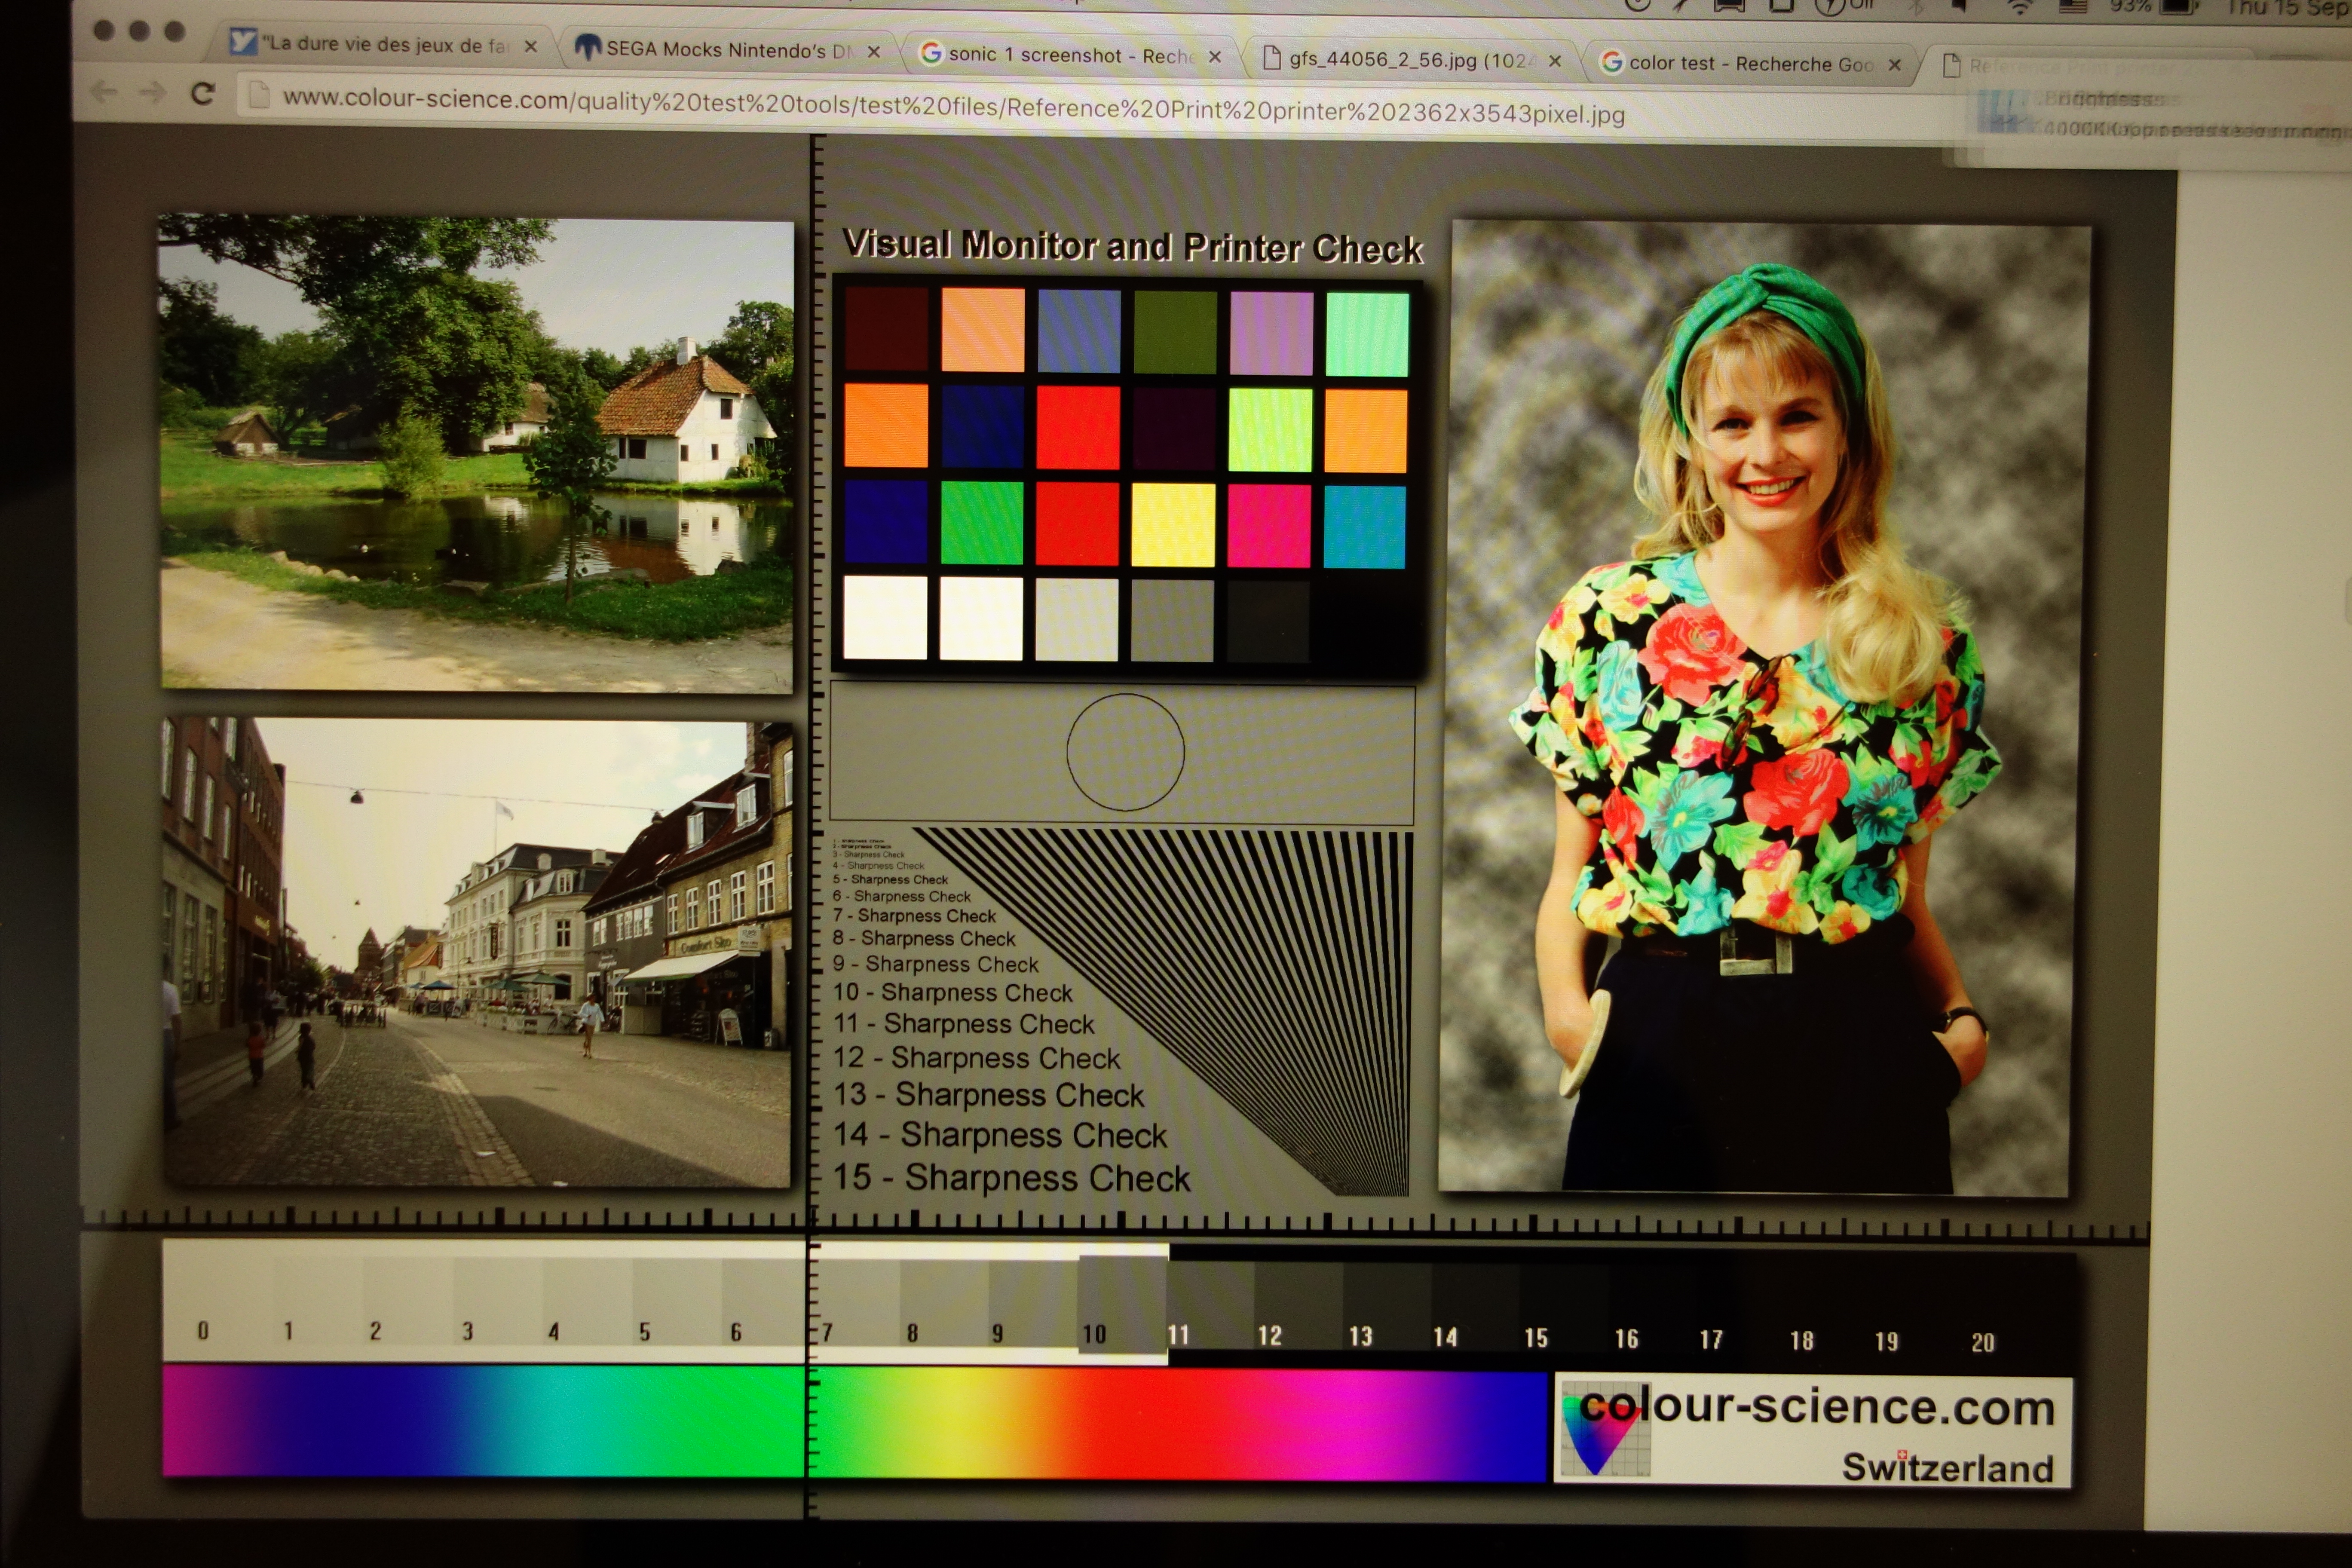Viewport: 2352px width, 1568px height.
Task: Reload the current page
Action: [x=203, y=94]
